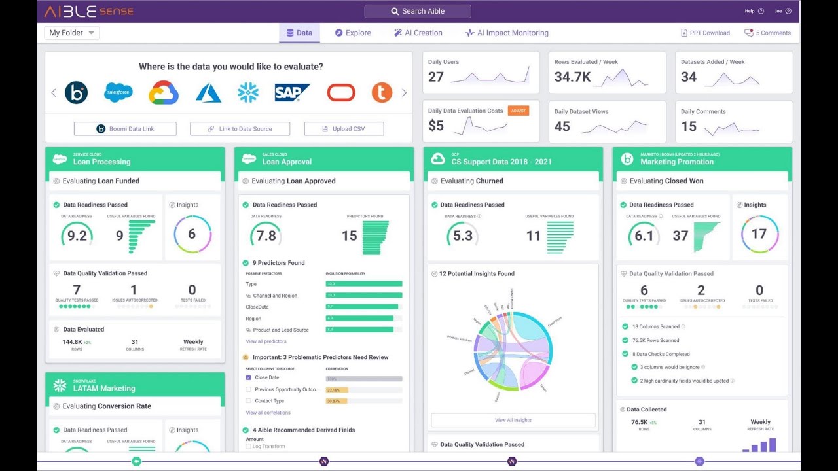This screenshot has width=838, height=471.
Task: Open the 5 Comments chat icon
Action: tap(749, 33)
